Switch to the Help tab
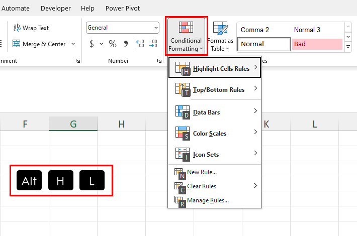357x236 pixels. tap(87, 9)
